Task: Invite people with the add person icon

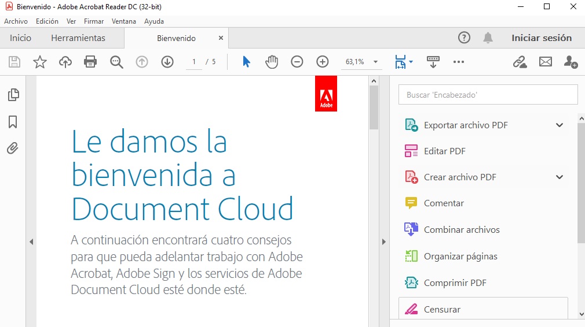Action: [x=571, y=62]
